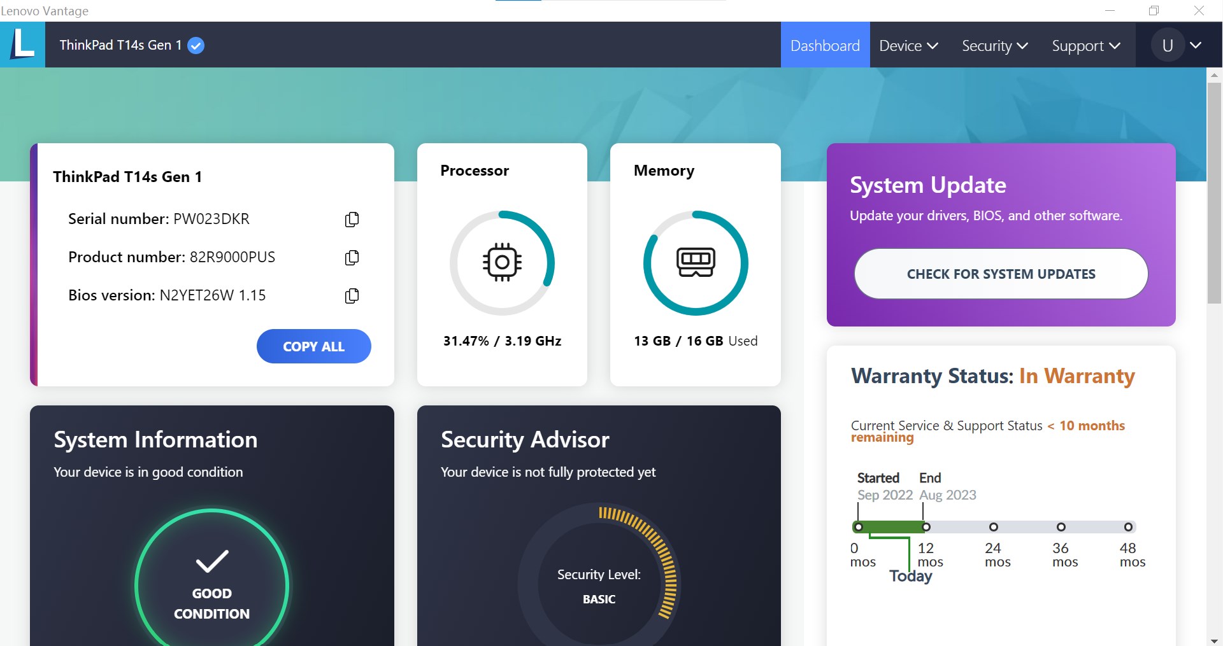1223x646 pixels.
Task: Copy the Bios version with its copy icon
Action: [x=352, y=295]
